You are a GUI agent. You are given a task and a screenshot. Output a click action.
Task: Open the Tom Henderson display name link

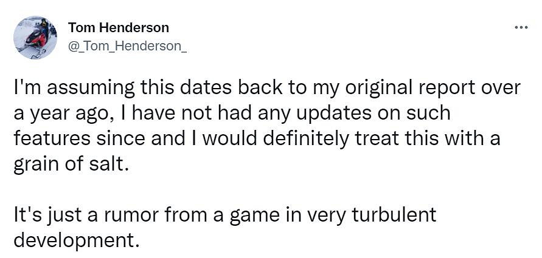click(x=119, y=27)
